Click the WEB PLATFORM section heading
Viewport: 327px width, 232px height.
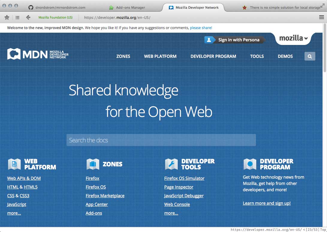40,164
